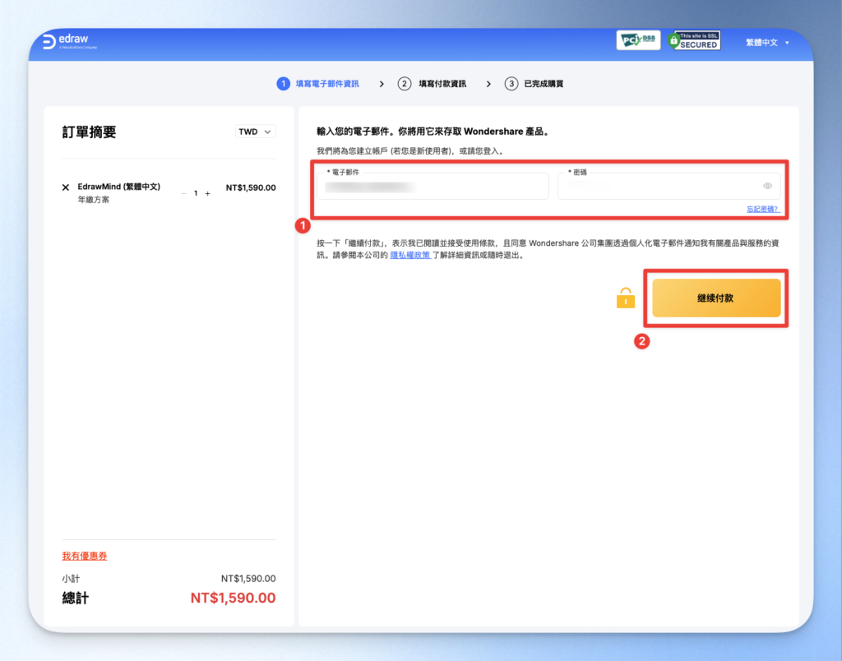
Task: Click the 继续付款 button
Action: 716,298
